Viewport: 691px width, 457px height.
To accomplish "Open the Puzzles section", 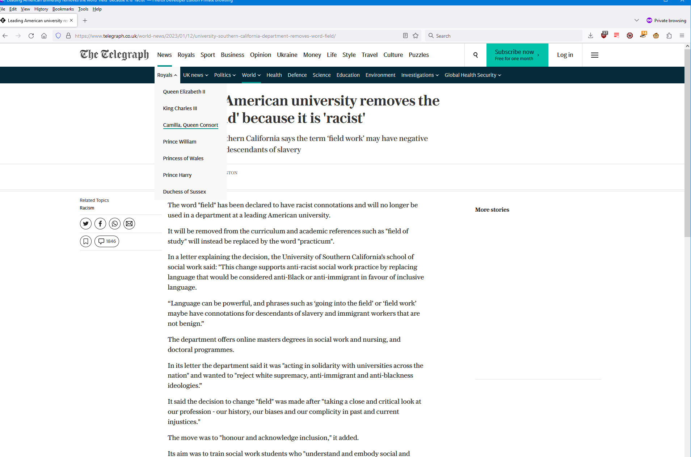I will tap(419, 55).
